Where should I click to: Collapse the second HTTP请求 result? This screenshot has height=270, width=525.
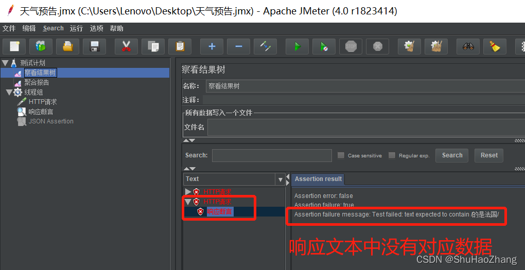[188, 202]
